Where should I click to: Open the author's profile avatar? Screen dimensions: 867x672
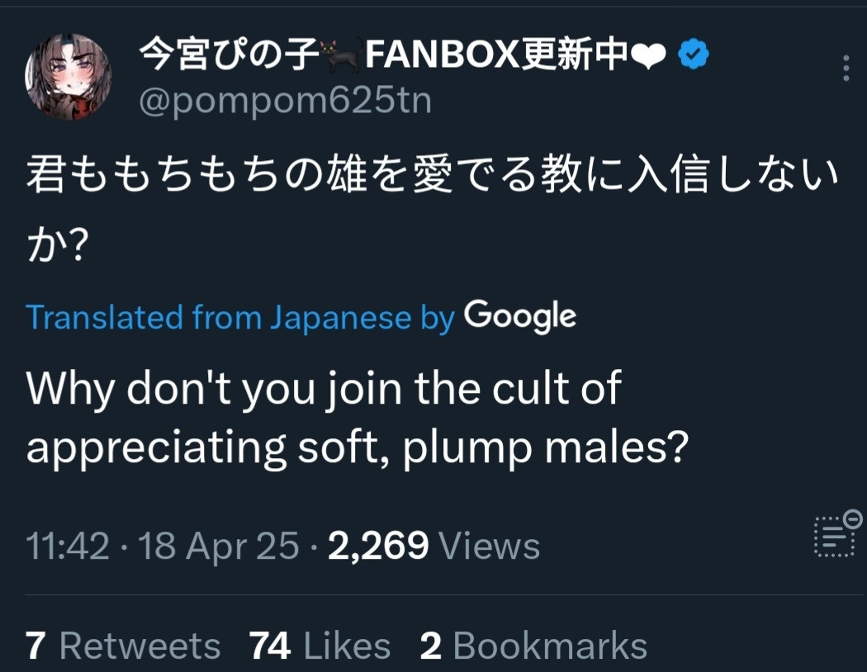click(69, 77)
